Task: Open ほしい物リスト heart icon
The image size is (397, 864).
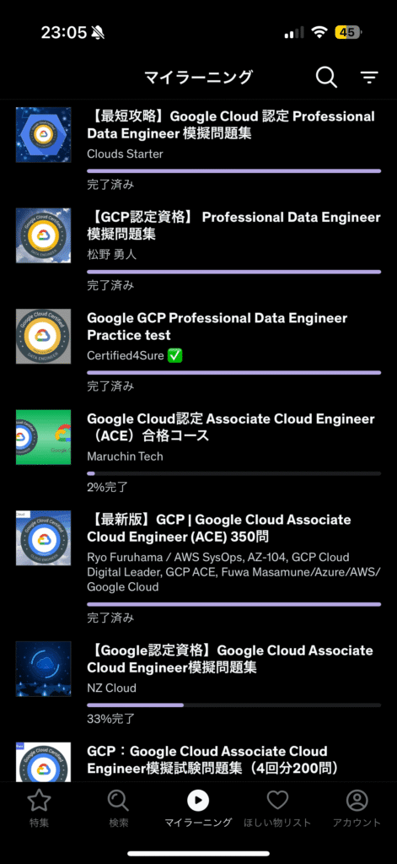Action: click(x=277, y=800)
